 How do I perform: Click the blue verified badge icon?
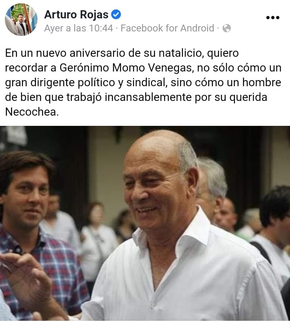[x=116, y=14]
